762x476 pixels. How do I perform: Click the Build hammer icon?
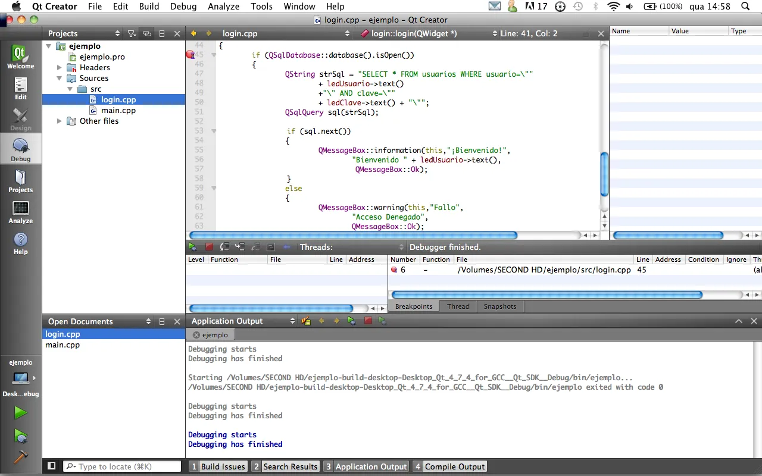pos(20,457)
